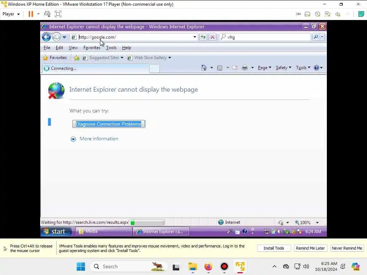The height and width of the screenshot is (275, 367).
Task: Open the Tools command bar menu
Action: (303, 68)
